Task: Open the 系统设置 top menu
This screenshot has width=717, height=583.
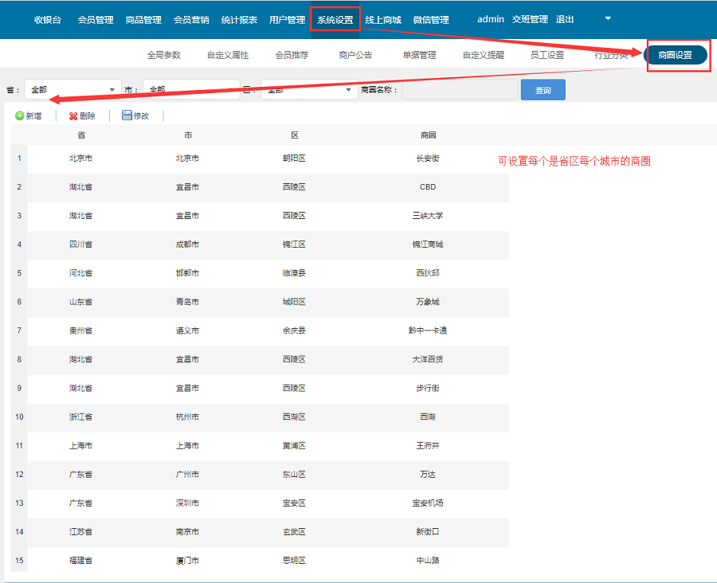Action: pyautogui.click(x=335, y=20)
